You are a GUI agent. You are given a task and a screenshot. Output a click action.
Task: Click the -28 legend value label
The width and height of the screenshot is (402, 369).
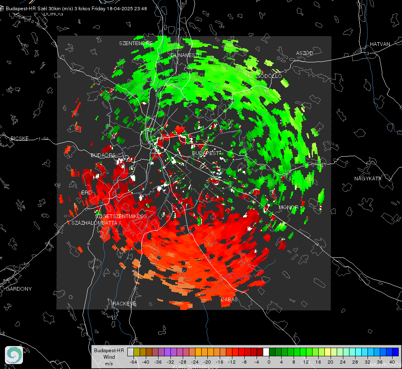point(183,362)
